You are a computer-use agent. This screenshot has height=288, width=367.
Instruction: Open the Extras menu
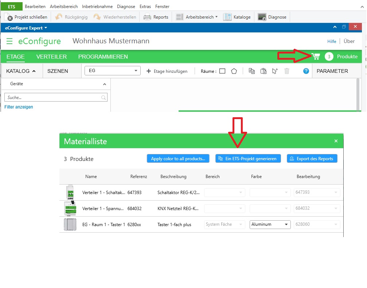click(x=145, y=7)
